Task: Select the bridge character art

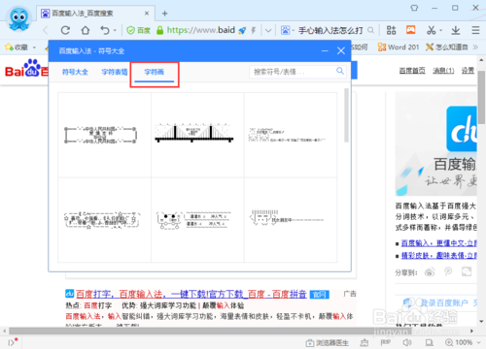Action: pyautogui.click(x=197, y=135)
